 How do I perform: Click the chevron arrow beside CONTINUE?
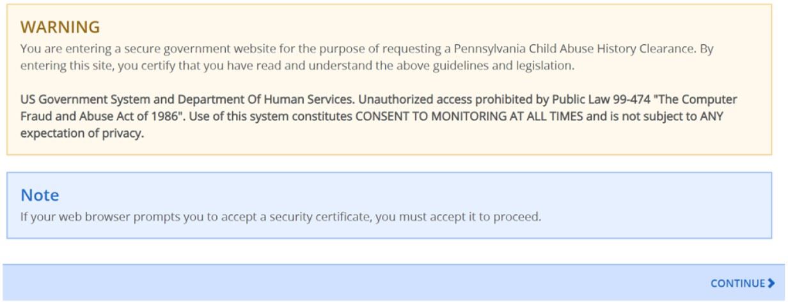click(x=771, y=283)
